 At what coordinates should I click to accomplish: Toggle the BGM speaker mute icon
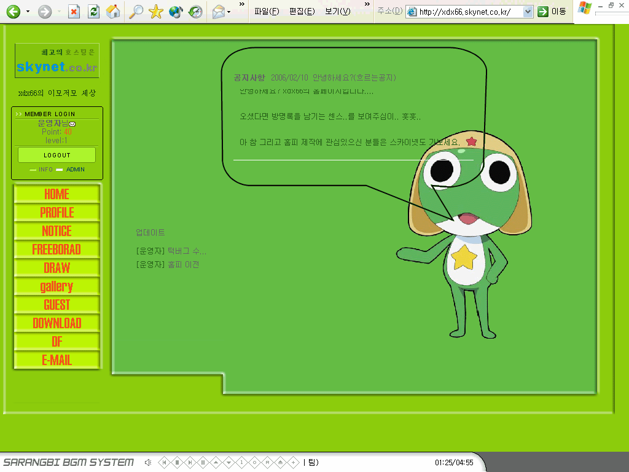[148, 462]
